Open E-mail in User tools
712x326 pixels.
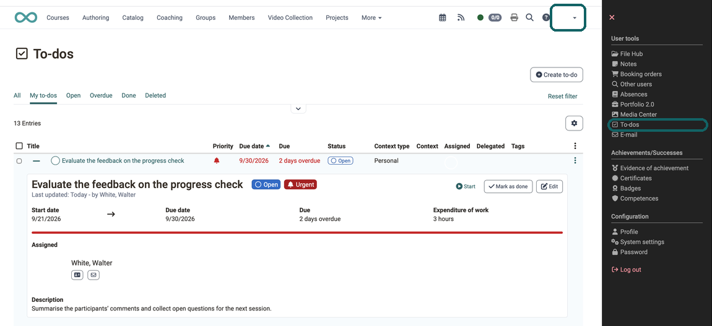tap(624, 135)
